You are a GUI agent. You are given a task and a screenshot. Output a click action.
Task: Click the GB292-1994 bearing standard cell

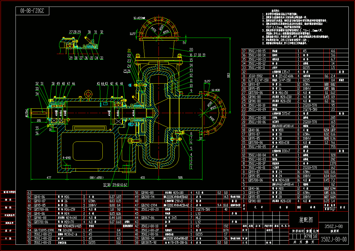coord(149,205)
